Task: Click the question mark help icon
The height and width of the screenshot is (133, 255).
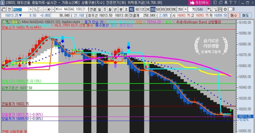Action: point(235,3)
